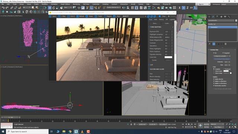The image size is (238, 134).
Task: Open the Select by Name icon
Action: coord(37,8)
